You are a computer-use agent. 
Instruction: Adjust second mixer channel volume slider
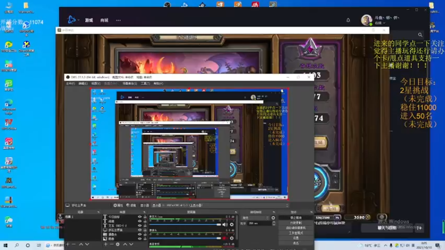(x=185, y=238)
